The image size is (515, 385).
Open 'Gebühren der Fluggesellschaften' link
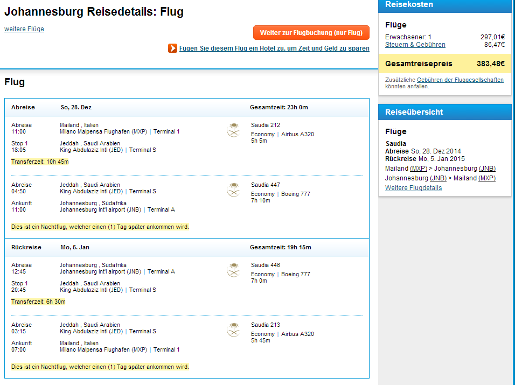[x=460, y=80]
